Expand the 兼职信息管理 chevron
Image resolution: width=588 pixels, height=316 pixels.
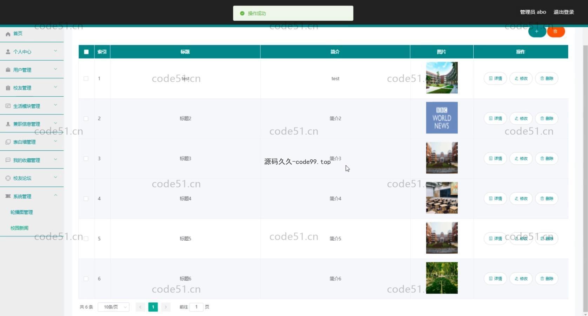coord(55,123)
